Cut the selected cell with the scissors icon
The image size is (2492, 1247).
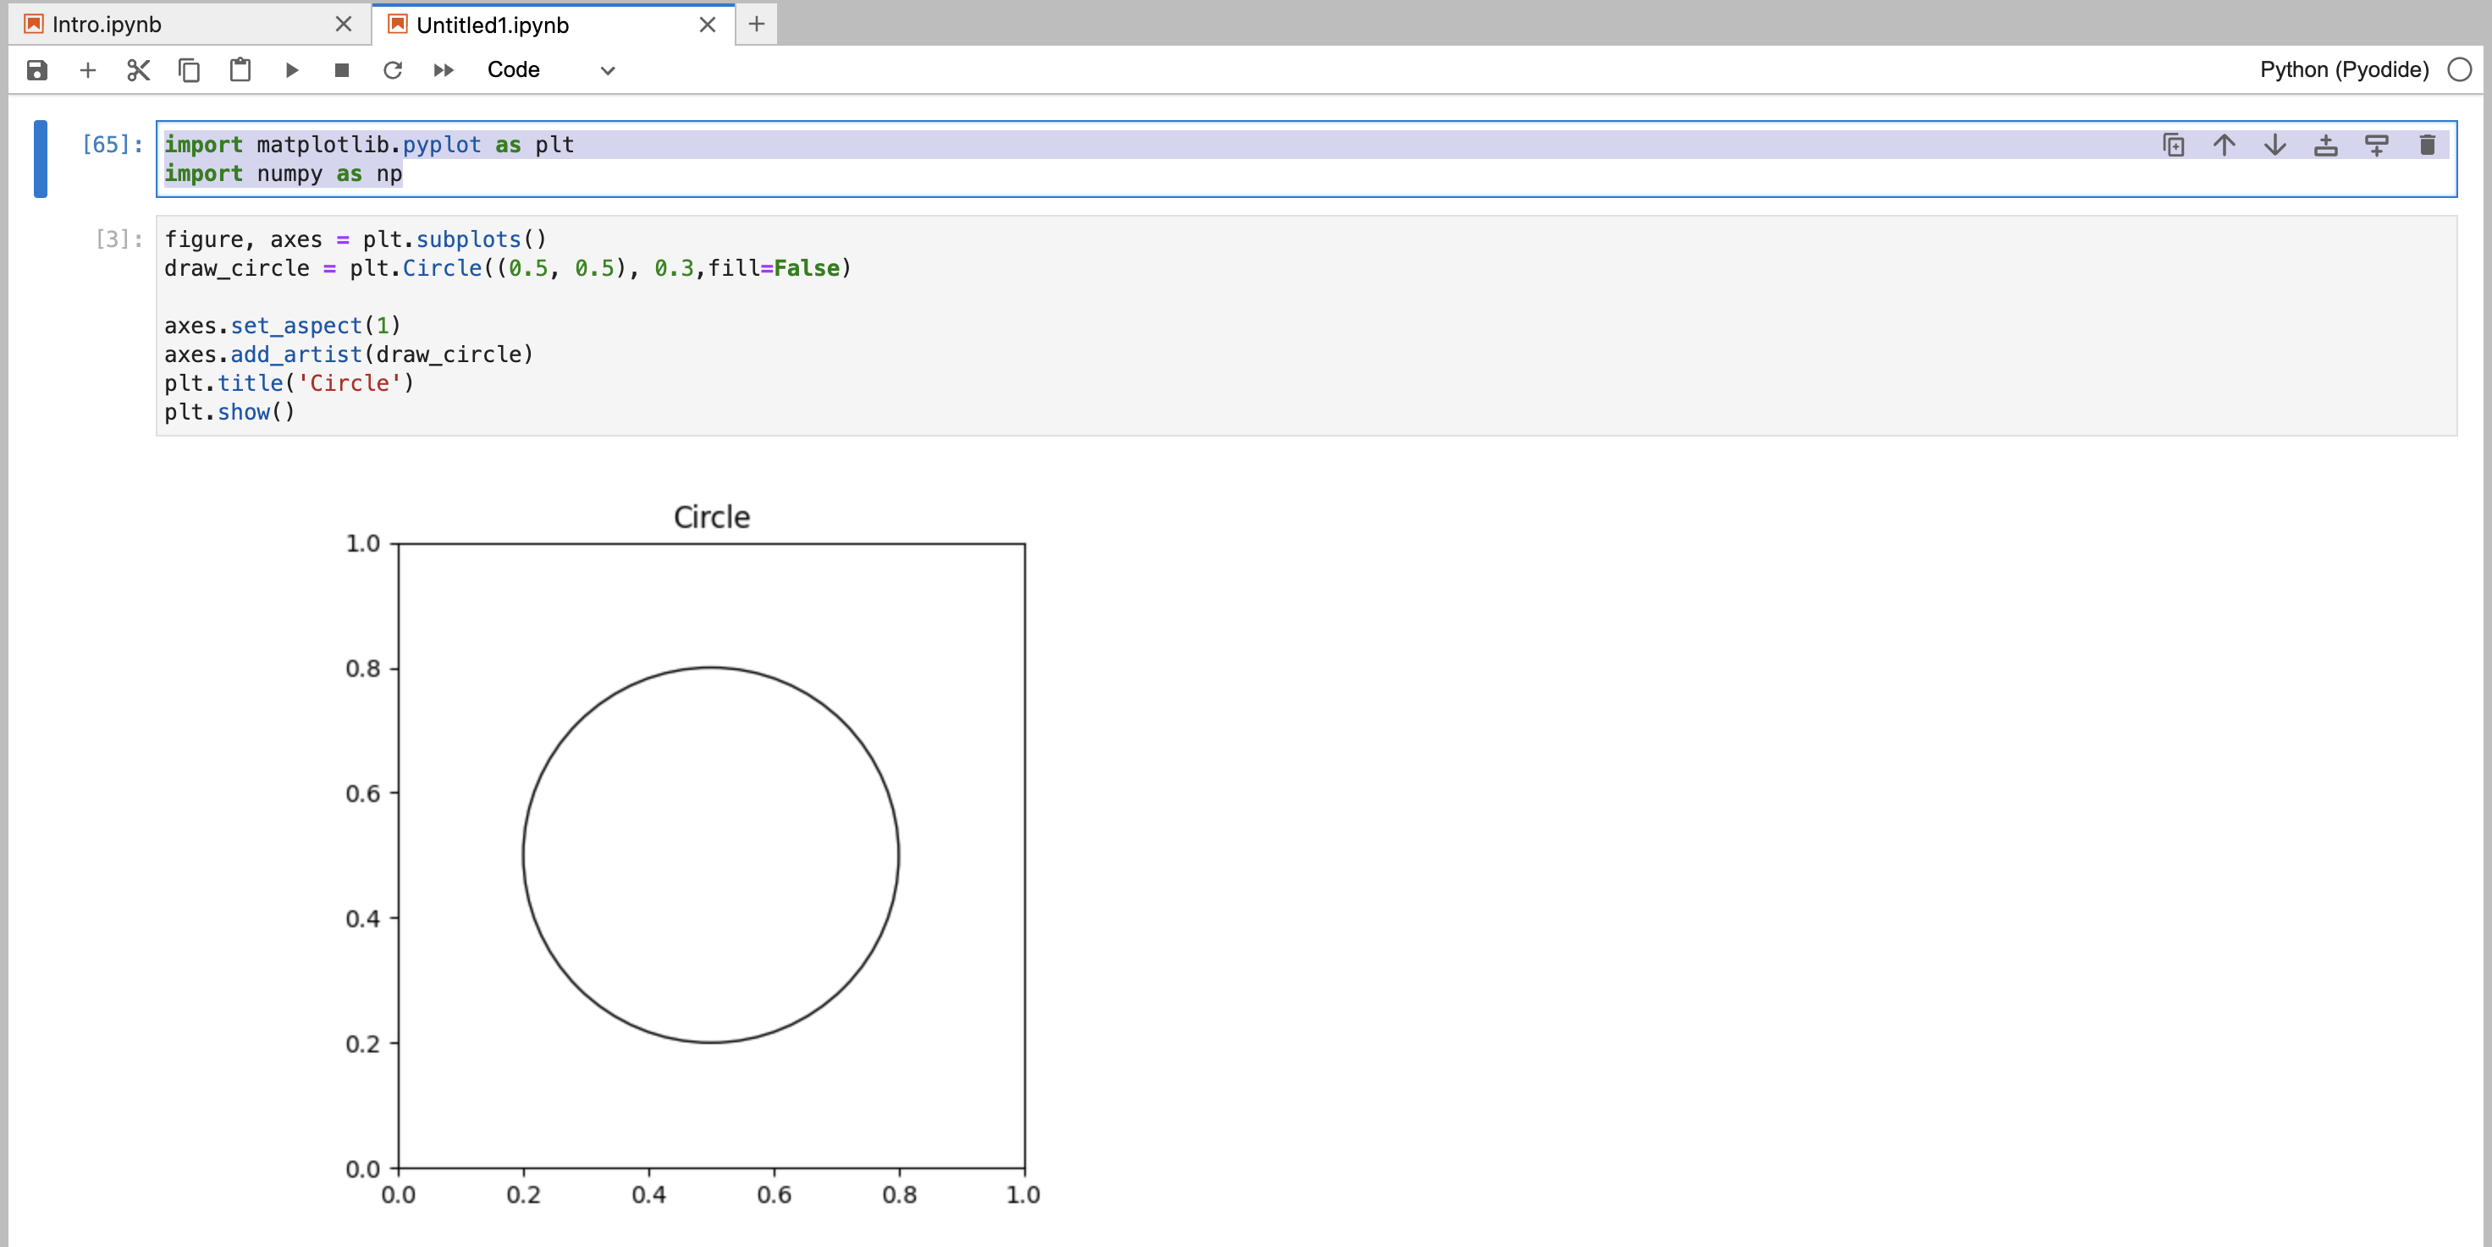(138, 69)
